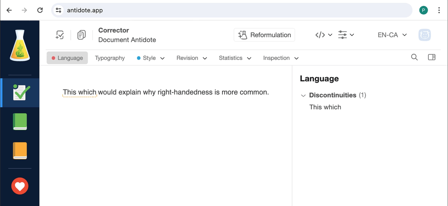Click the search magnifier icon
The height and width of the screenshot is (206, 448).
414,57
